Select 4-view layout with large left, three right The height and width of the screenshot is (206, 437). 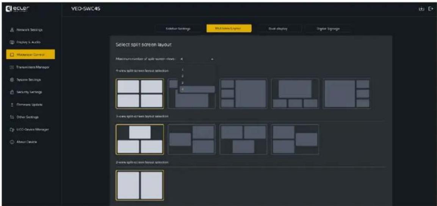pyautogui.click(x=347, y=94)
